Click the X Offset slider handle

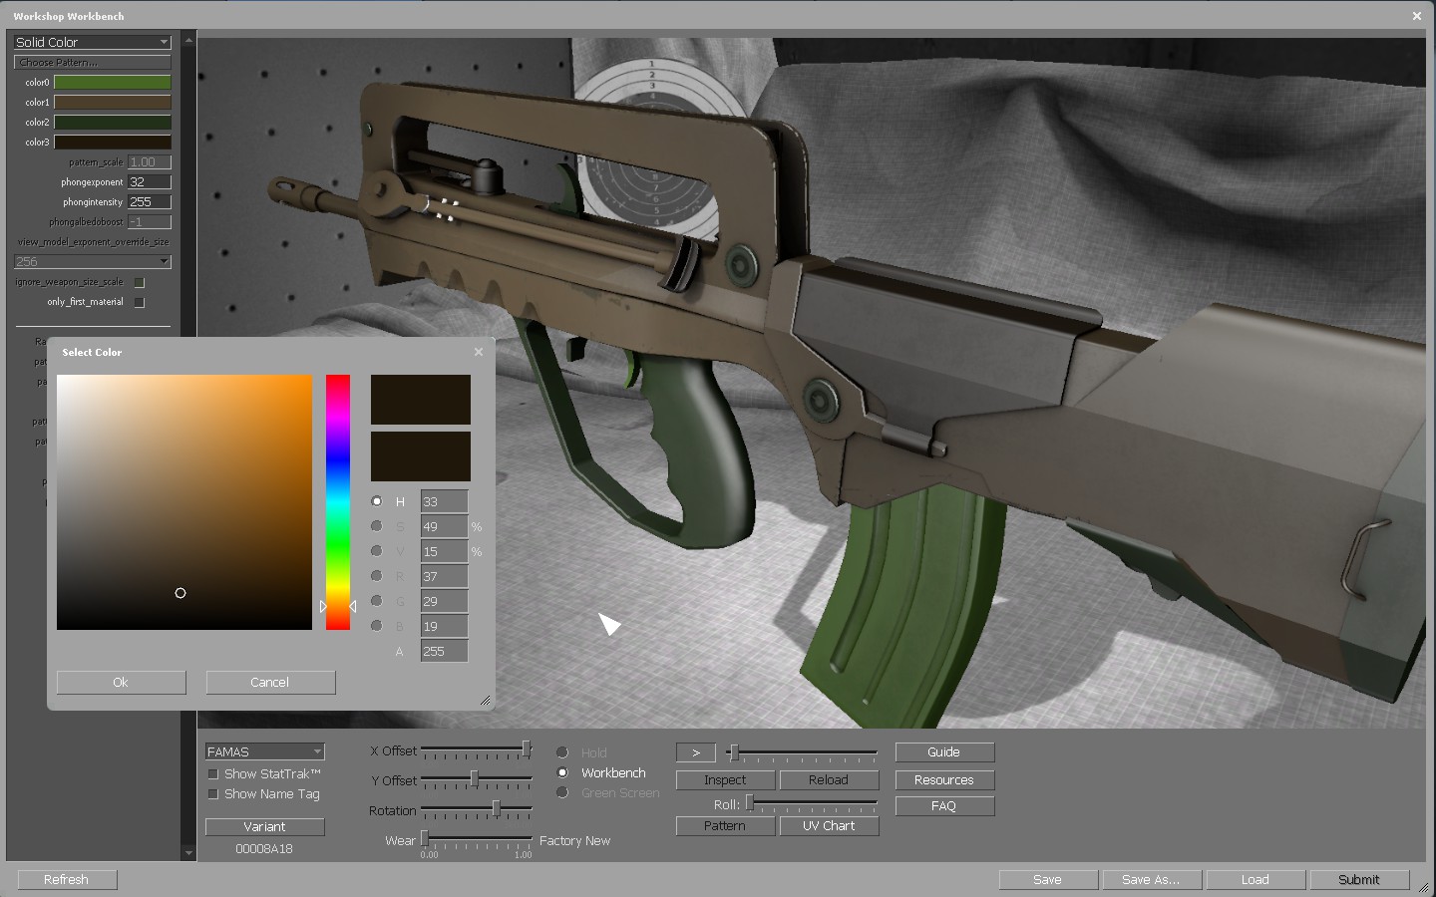click(x=526, y=749)
